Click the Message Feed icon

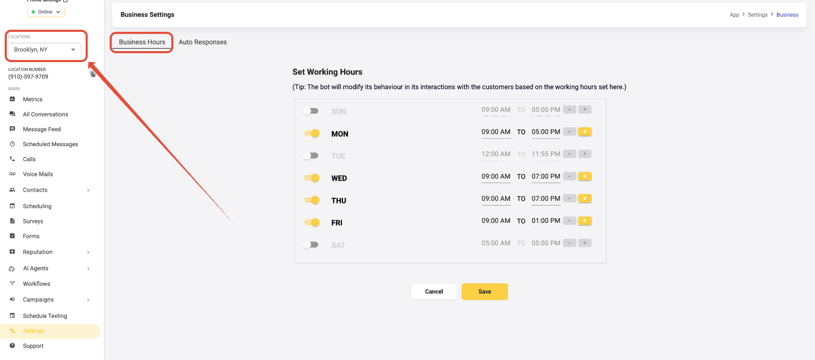click(x=12, y=129)
